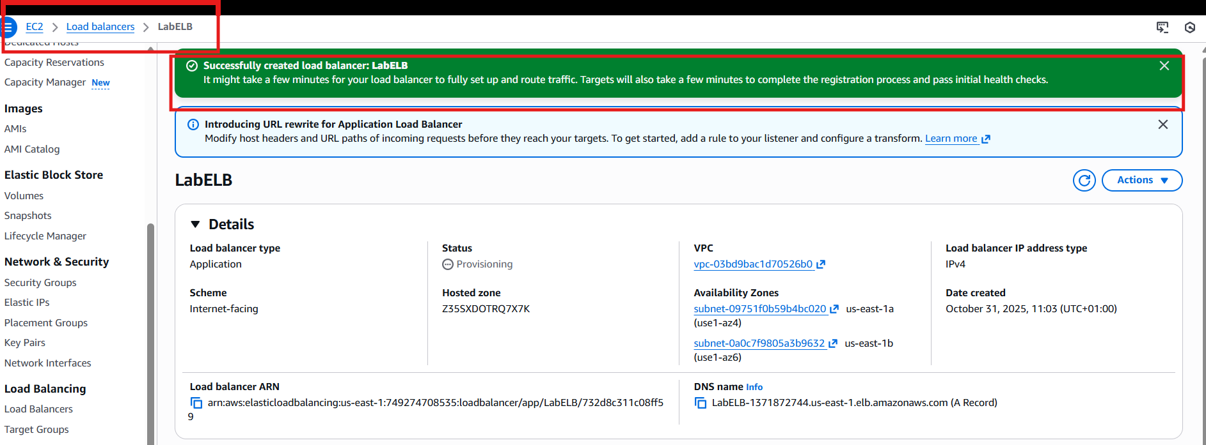
Task: Click the Info link beside DNS name
Action: point(754,387)
